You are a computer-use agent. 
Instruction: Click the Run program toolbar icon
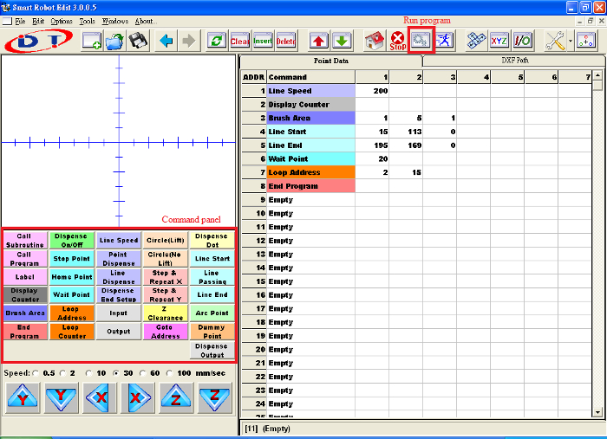coord(421,40)
